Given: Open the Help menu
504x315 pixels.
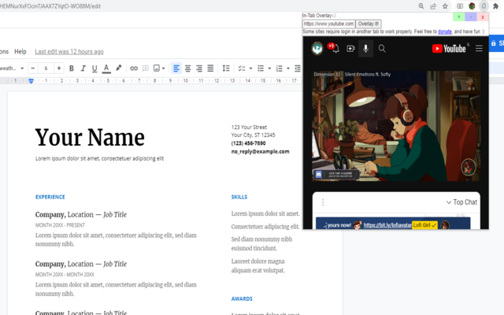Looking at the screenshot, I should coord(20,51).
